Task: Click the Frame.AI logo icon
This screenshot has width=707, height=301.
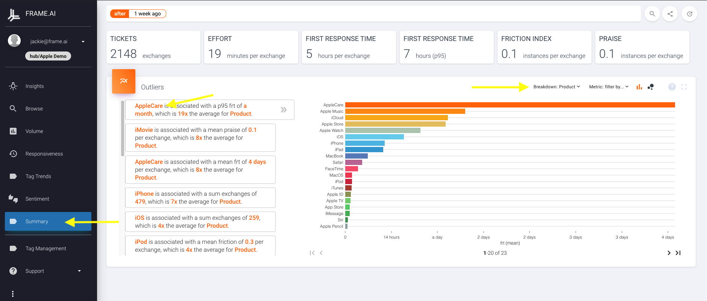Action: pos(14,14)
